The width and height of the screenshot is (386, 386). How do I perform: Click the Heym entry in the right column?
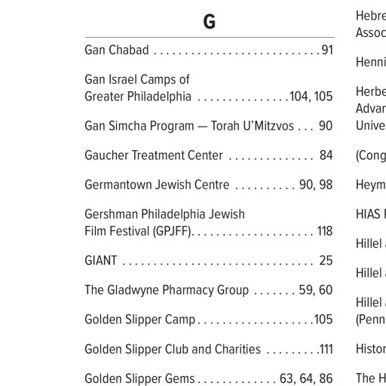pyautogui.click(x=371, y=185)
